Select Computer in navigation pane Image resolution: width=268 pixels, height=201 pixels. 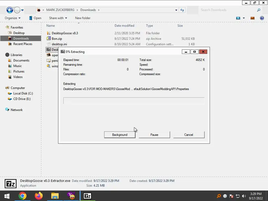18,88
